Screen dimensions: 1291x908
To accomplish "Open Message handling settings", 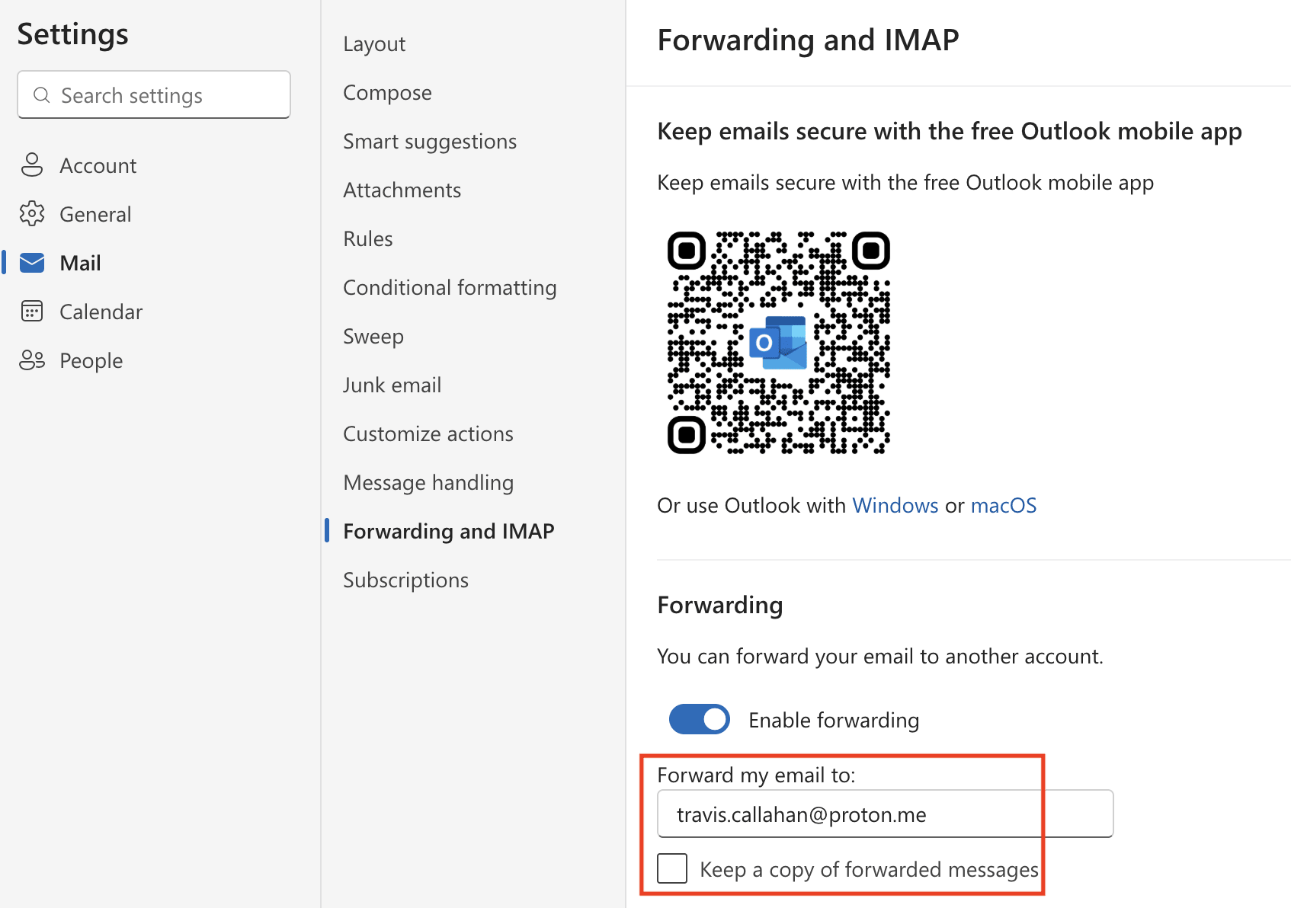I will pos(428,483).
